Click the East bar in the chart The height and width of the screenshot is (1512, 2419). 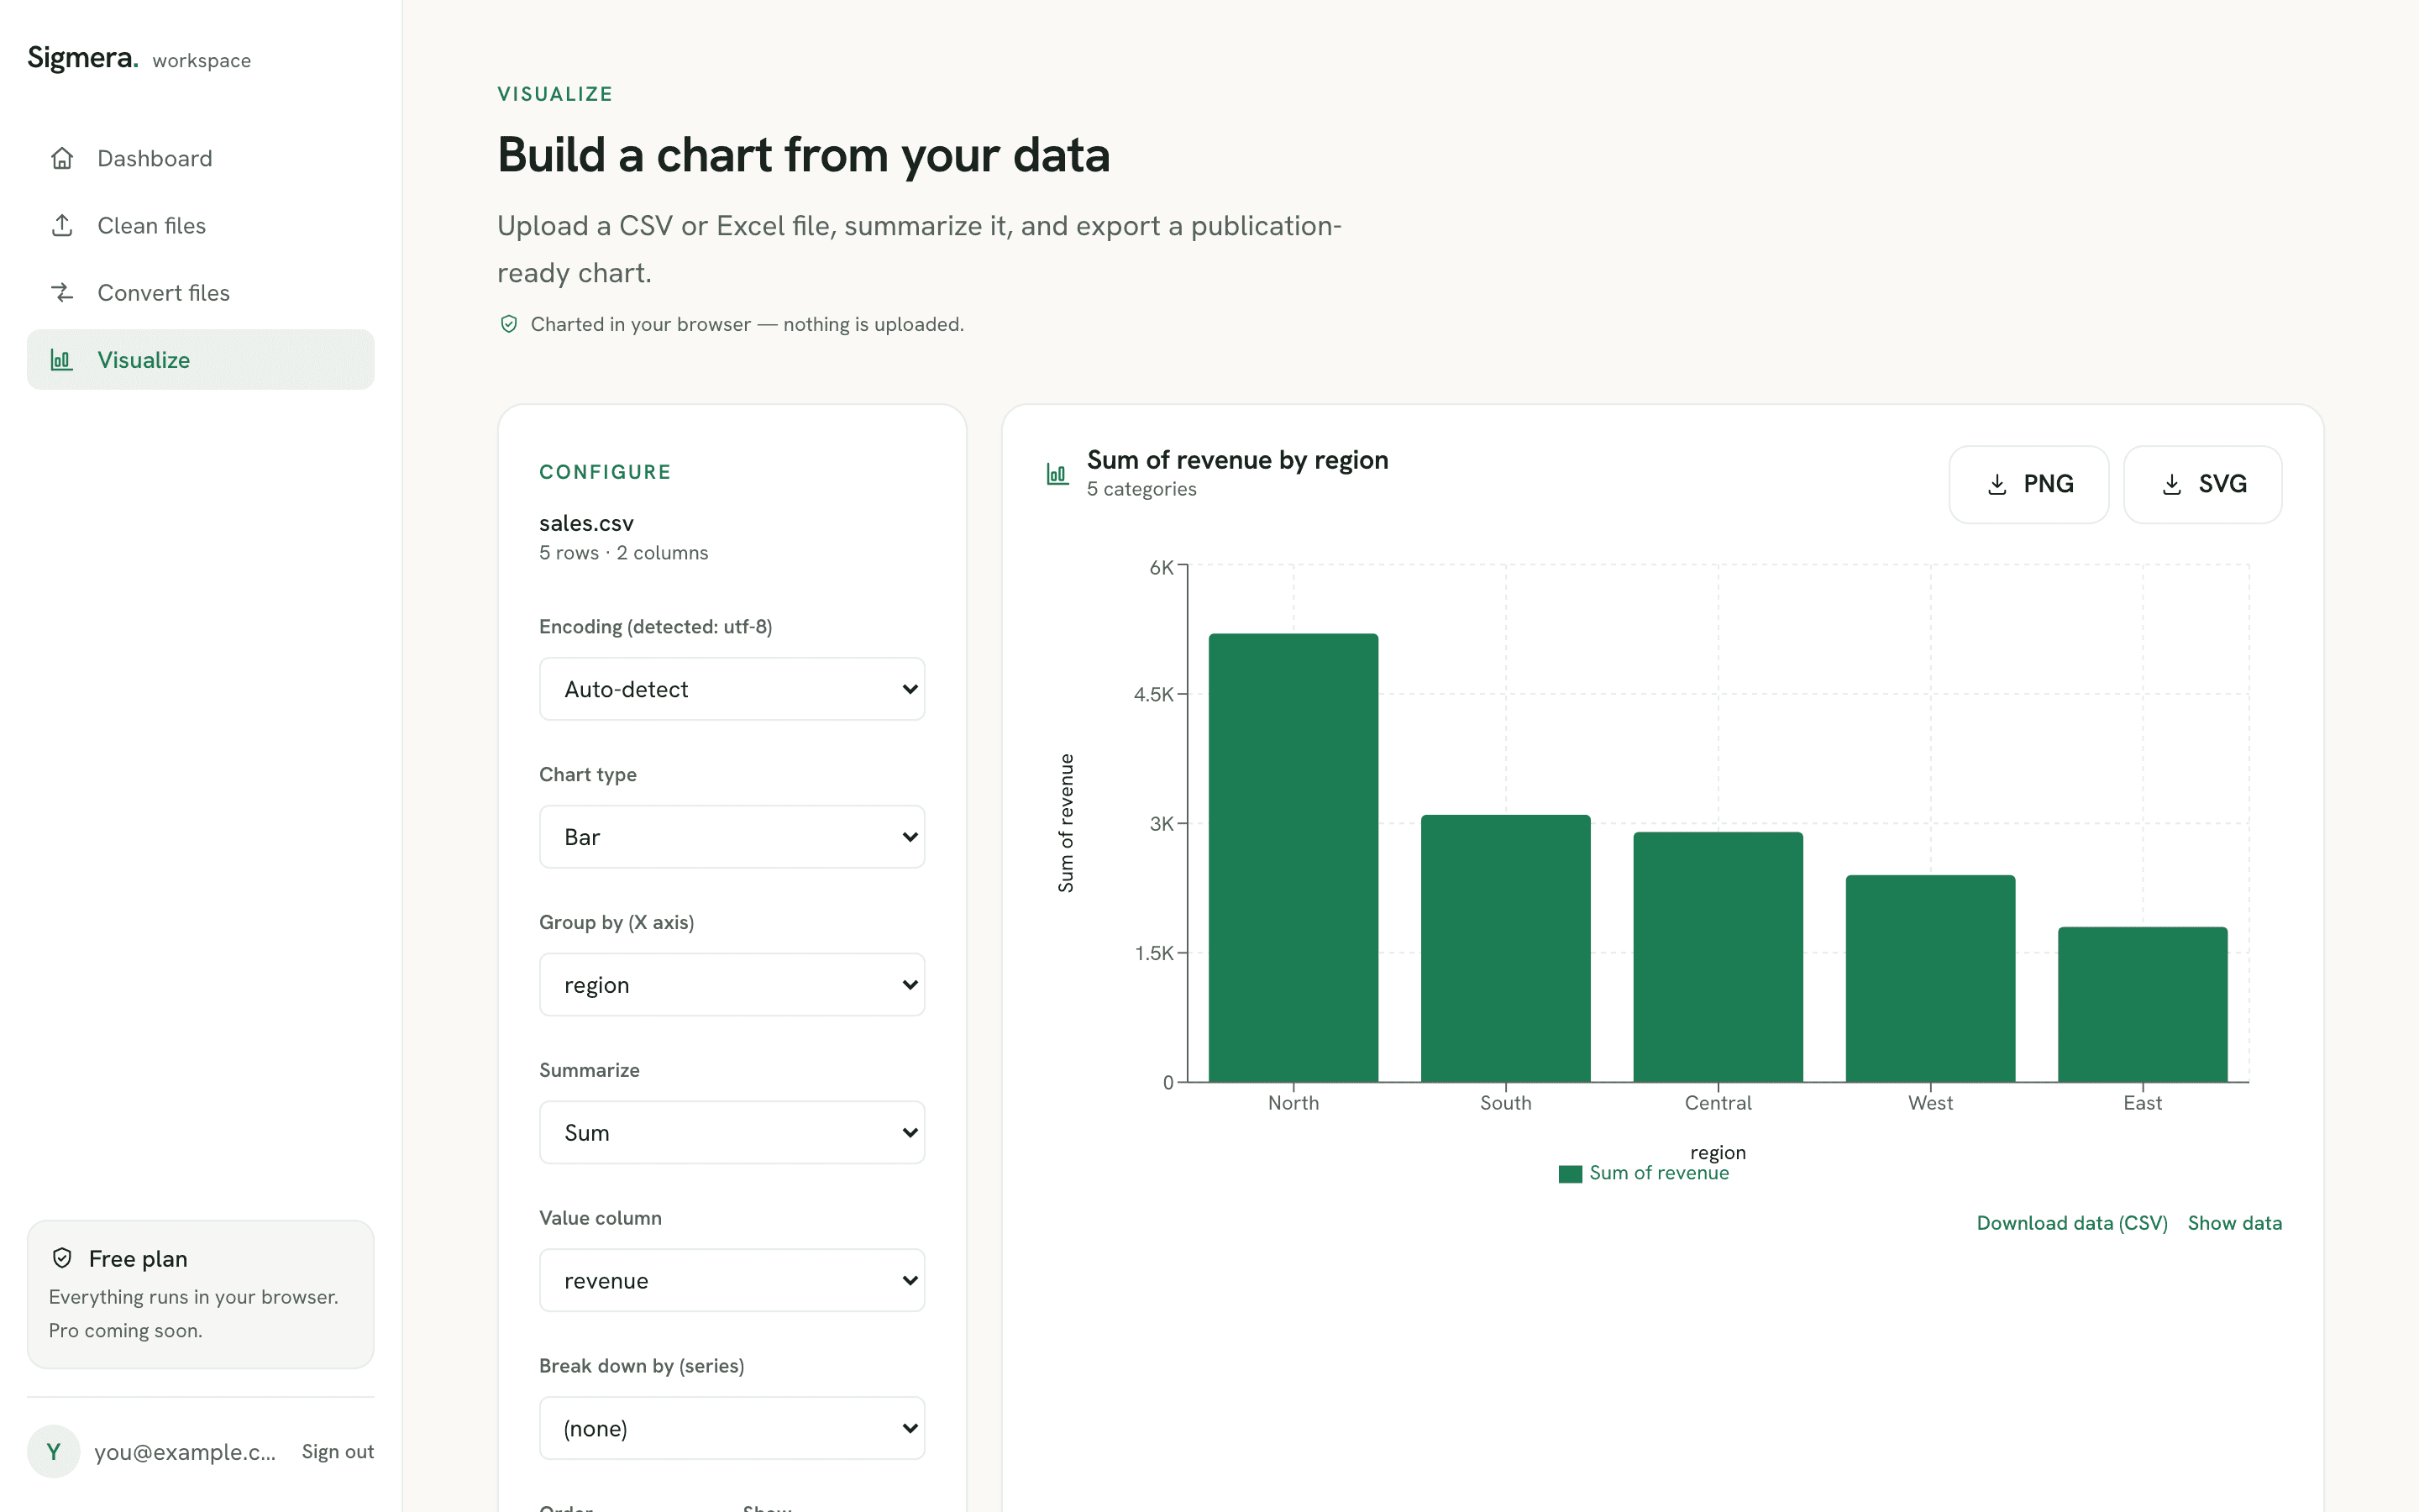point(2142,1004)
